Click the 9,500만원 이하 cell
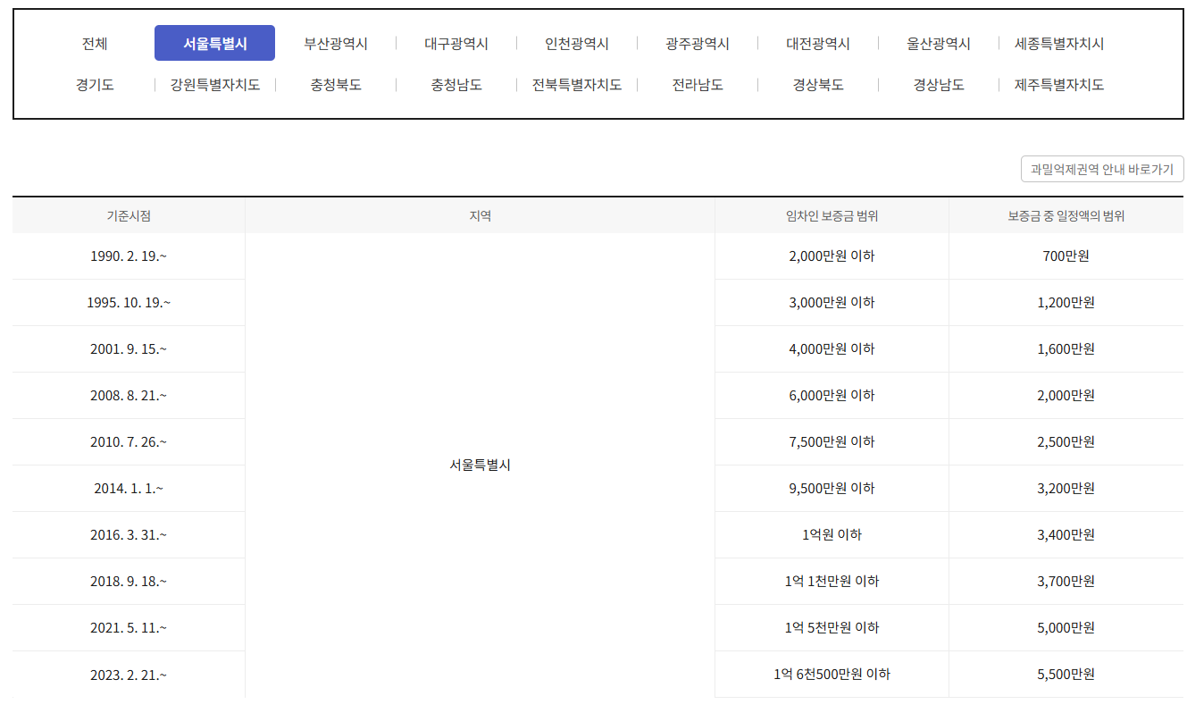Image resolution: width=1187 pixels, height=713 pixels. tap(832, 489)
